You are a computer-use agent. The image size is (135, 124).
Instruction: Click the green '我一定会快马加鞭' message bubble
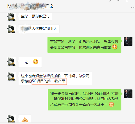tap(84, 100)
